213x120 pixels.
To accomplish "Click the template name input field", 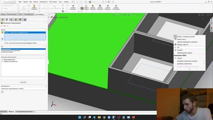I will click(23, 89).
